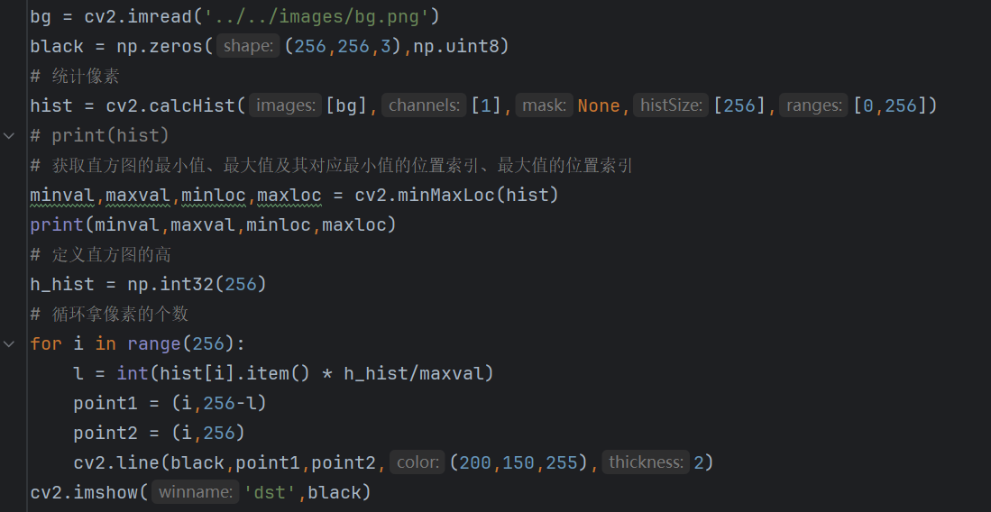Click the 'cv2.minMaxLoc(hist)' call
Image resolution: width=991 pixels, height=512 pixels.
click(x=456, y=196)
